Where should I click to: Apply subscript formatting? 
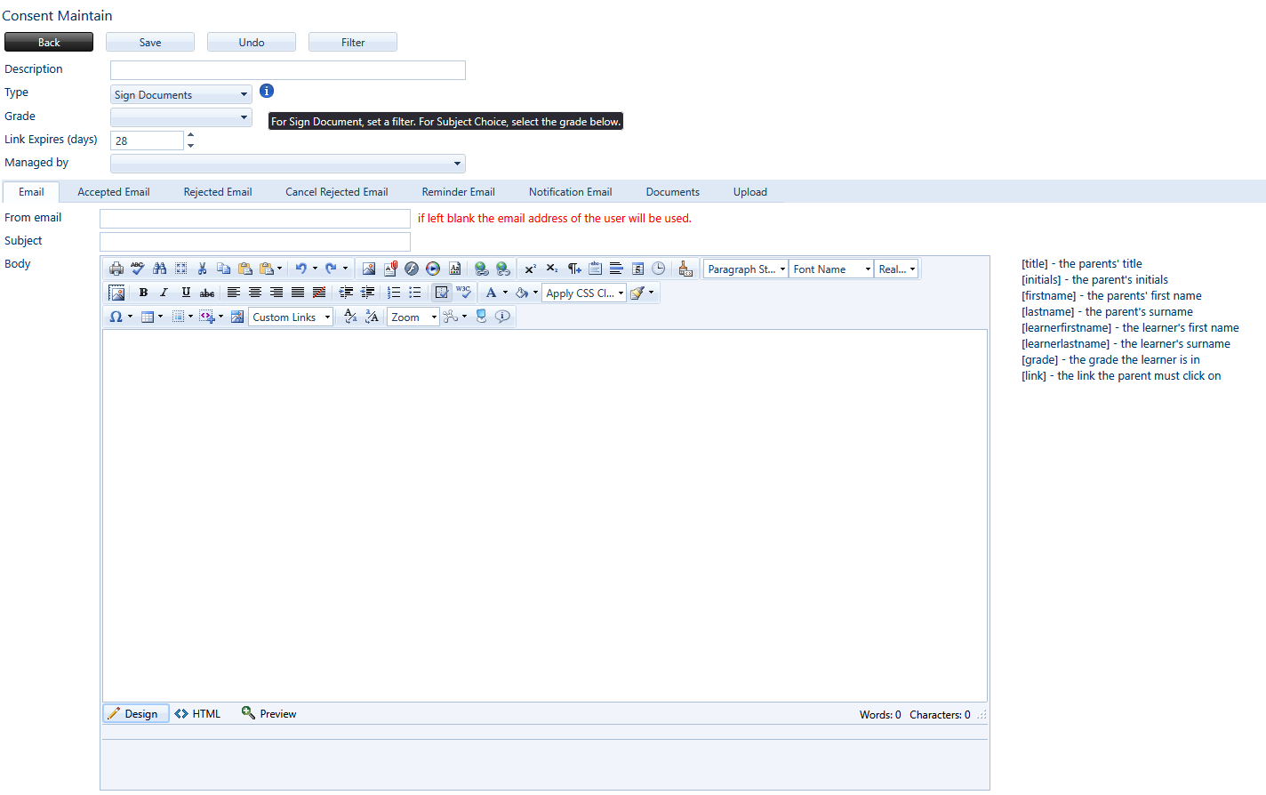pos(551,269)
